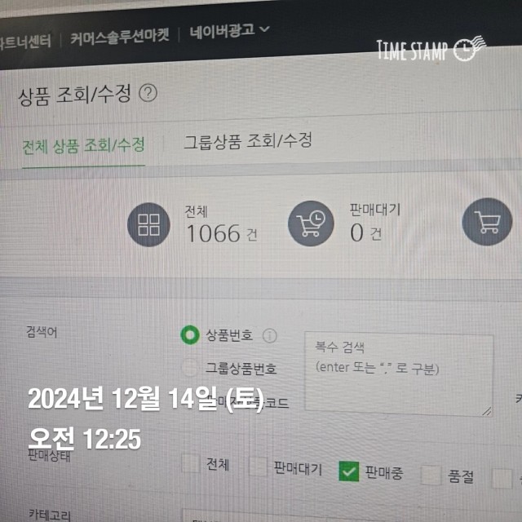Open the partially visible 파트너센터 link

coord(25,42)
